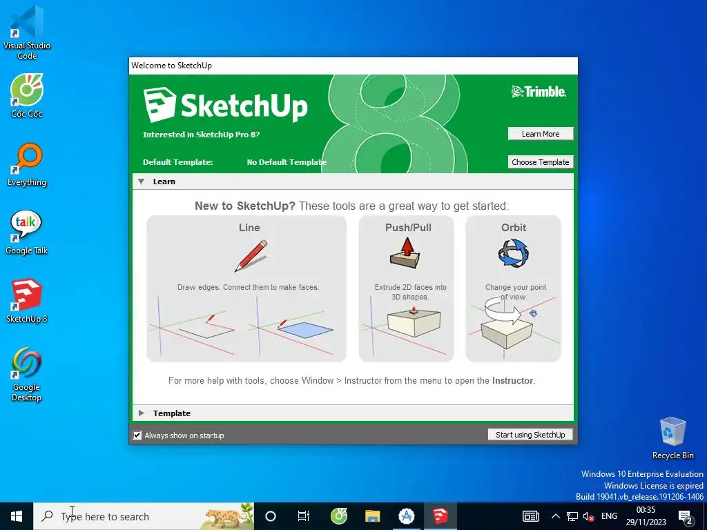Click the network status tray icon
707x530 pixels.
572,516
